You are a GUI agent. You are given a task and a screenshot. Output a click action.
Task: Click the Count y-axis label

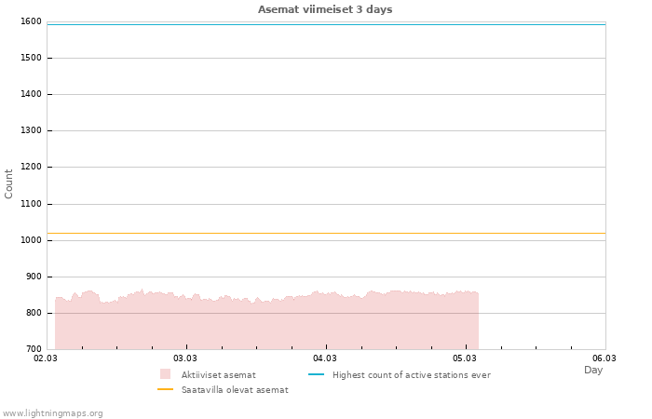coord(9,183)
